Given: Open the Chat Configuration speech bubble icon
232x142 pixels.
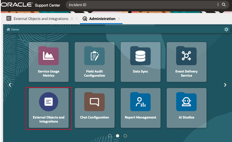Looking at the screenshot, I should coord(94,102).
